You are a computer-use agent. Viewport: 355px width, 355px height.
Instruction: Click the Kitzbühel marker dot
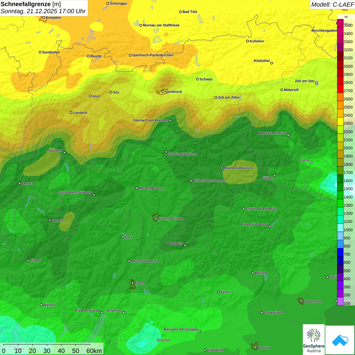[x=272, y=63]
